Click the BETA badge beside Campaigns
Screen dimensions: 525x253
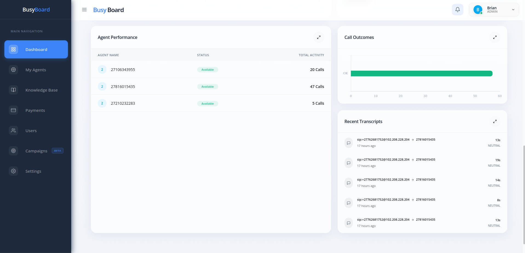pos(58,151)
